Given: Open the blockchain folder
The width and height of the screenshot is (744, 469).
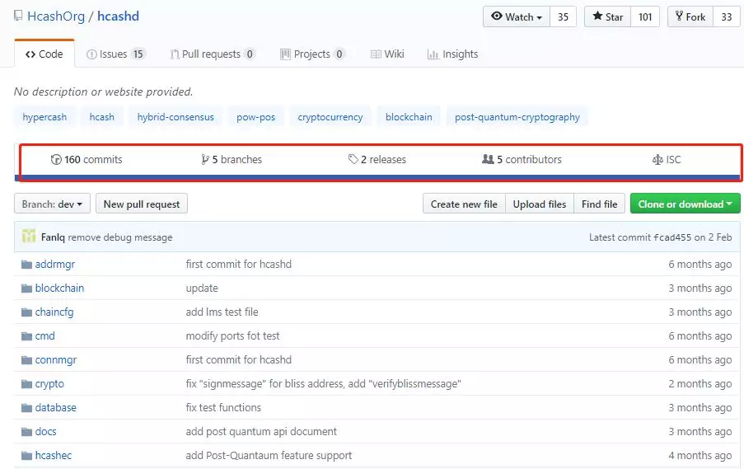Looking at the screenshot, I should pyautogui.click(x=59, y=288).
